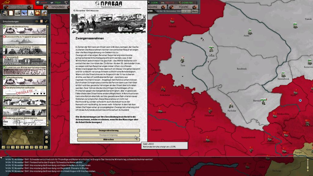Screen dimensions: 313x176
Task: Select the Semipalatinsk province label
Action: [x=248, y=137]
